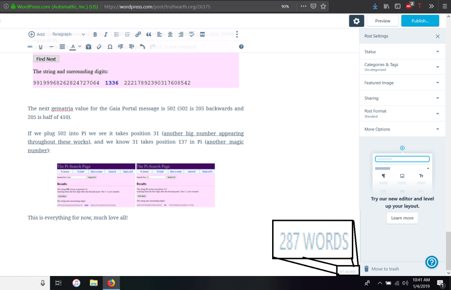The width and height of the screenshot is (451, 290).
Task: Click the Firefox icon in the taskbar
Action: (x=111, y=283)
